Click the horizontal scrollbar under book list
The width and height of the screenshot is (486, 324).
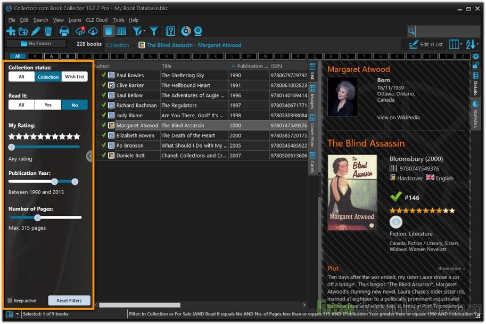(x=139, y=305)
